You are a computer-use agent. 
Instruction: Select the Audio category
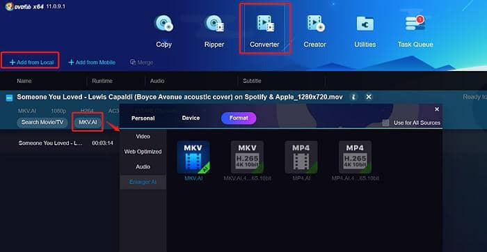143,167
